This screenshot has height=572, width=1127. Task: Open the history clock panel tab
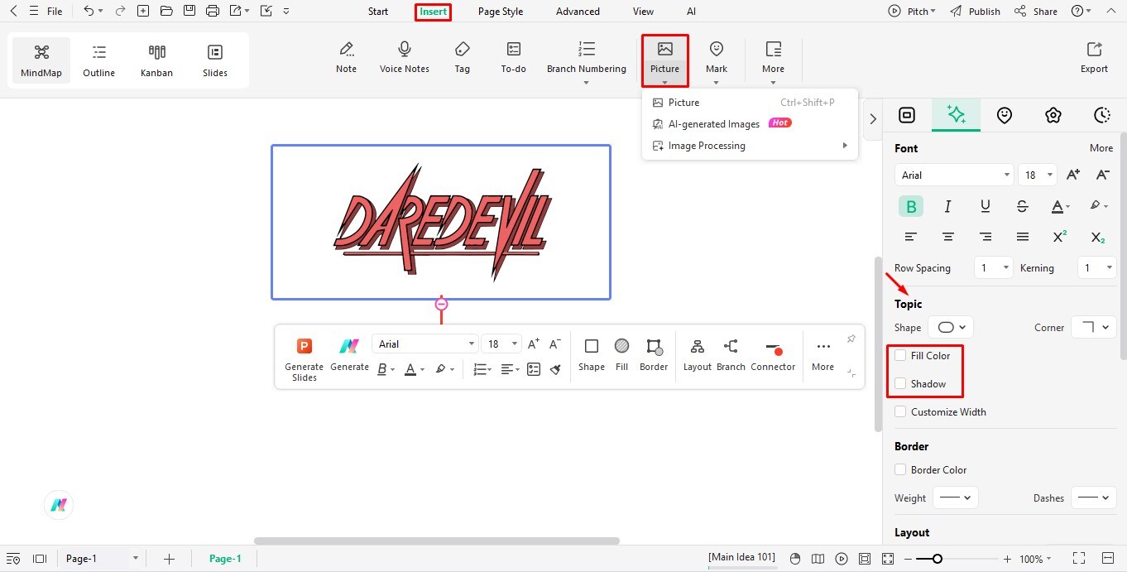click(1101, 115)
